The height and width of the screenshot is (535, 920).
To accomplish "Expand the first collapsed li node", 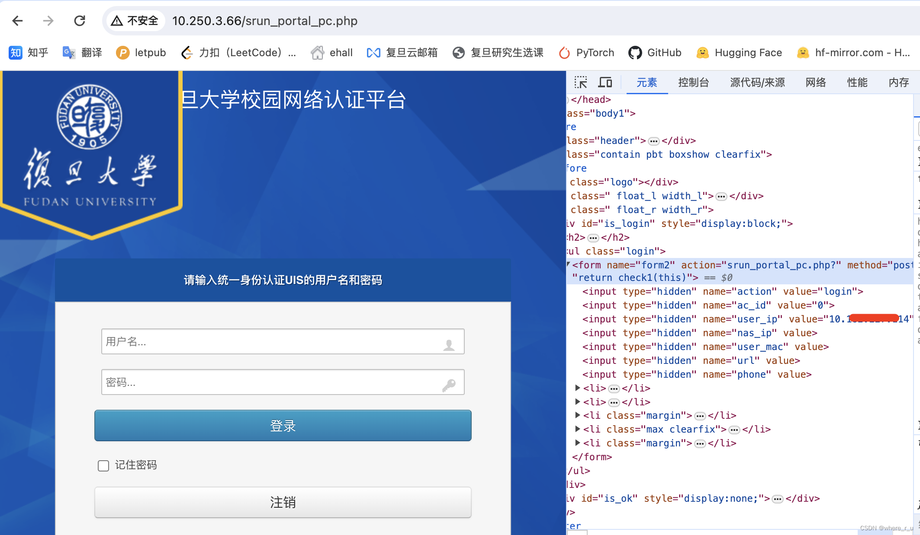I will pyautogui.click(x=577, y=388).
